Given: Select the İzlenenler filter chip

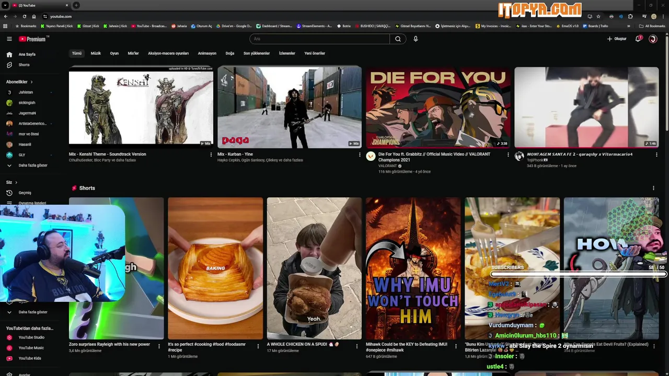Looking at the screenshot, I should tap(287, 53).
